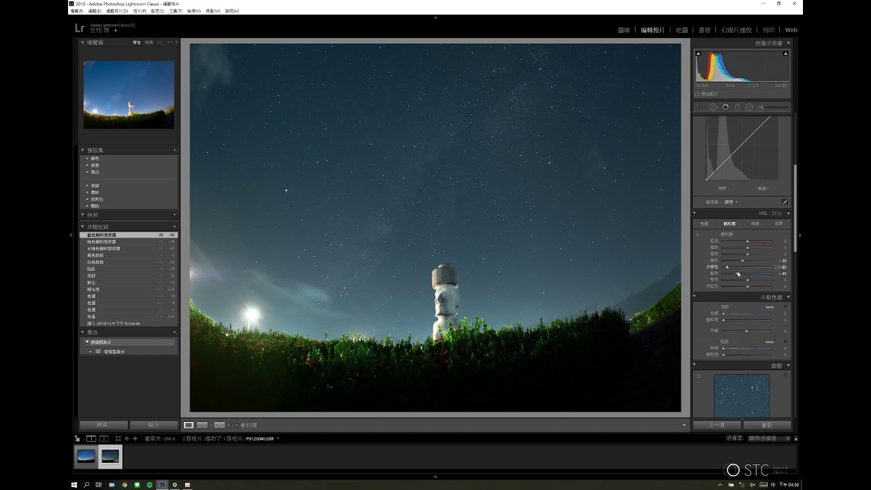Open toolbar options dropdown arrow
This screenshot has width=871, height=490.
[685, 425]
